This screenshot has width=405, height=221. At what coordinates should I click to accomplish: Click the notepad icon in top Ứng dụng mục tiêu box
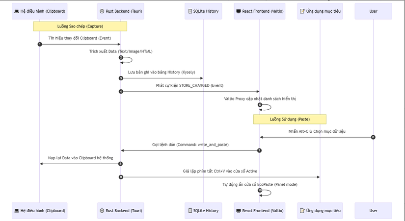tap(301, 11)
